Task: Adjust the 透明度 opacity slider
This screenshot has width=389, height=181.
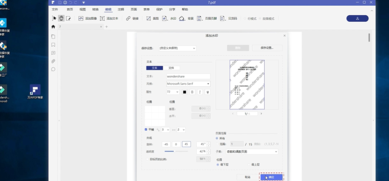Action: [176, 151]
